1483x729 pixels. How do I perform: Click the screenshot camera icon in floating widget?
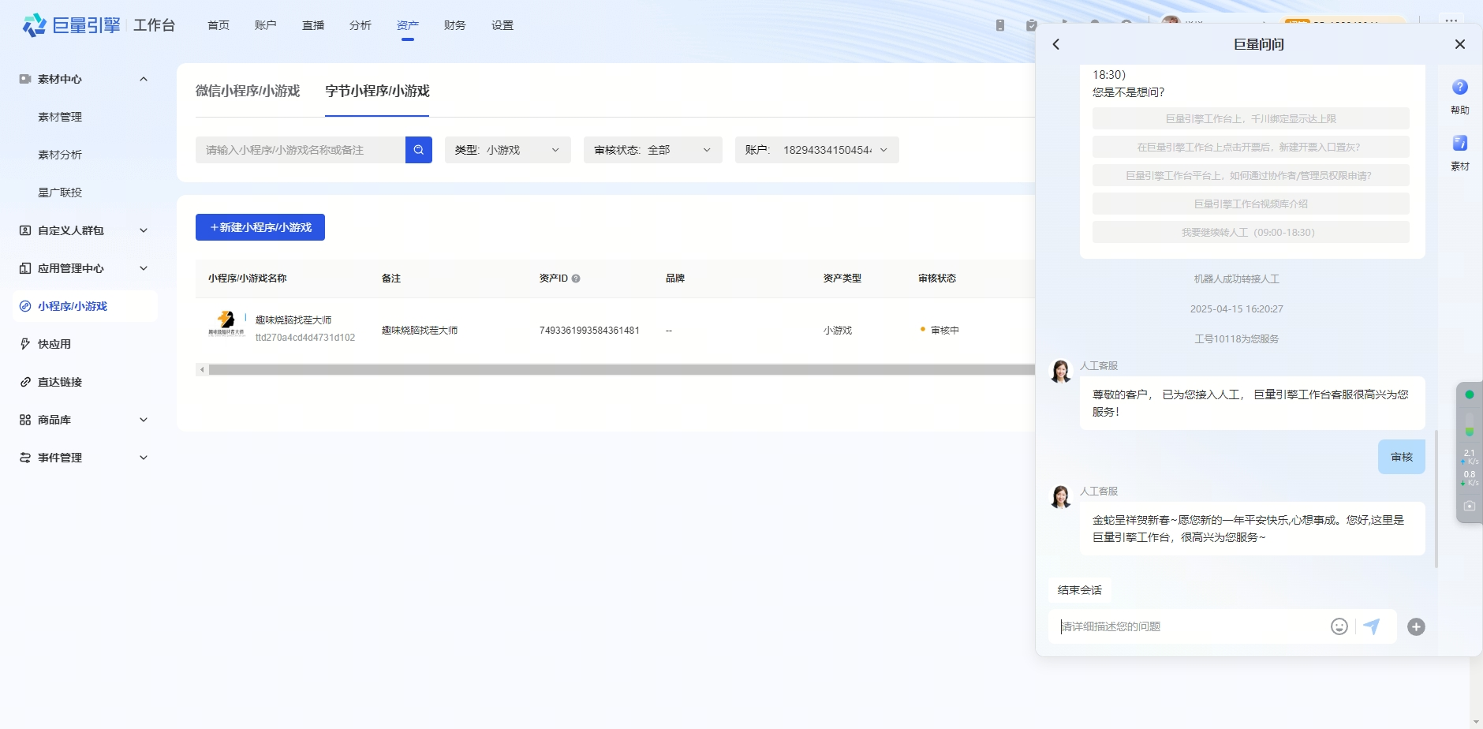tap(1470, 506)
